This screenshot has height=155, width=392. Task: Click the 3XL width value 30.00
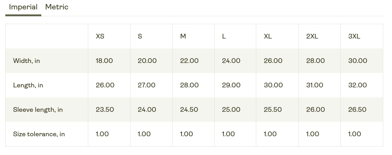[x=358, y=61]
